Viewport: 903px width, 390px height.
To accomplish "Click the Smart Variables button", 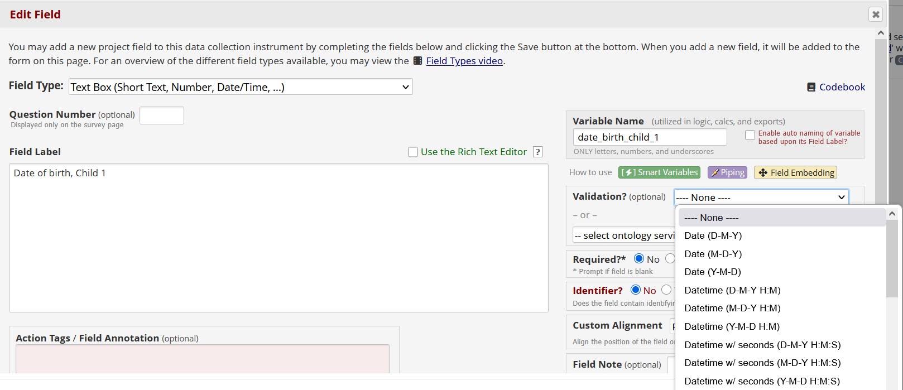I will [x=659, y=172].
